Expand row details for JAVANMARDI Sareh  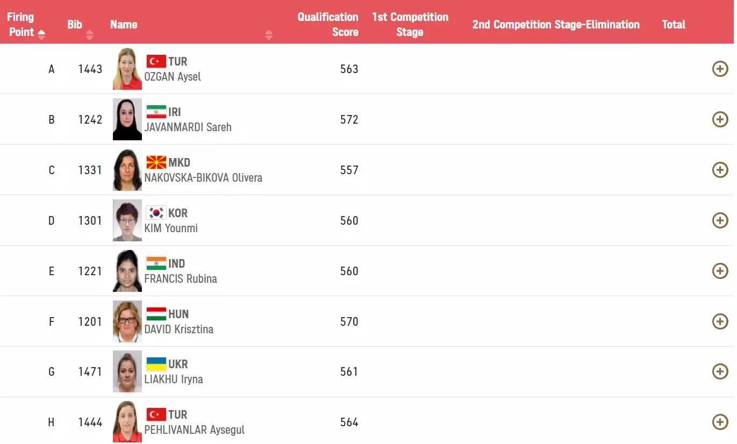point(720,119)
